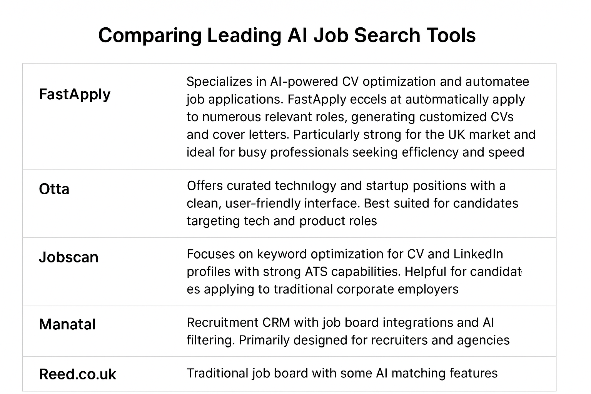This screenshot has height=394, width=591.
Task: Select the line "ideal for busy professionals seeking"
Action: click(355, 152)
